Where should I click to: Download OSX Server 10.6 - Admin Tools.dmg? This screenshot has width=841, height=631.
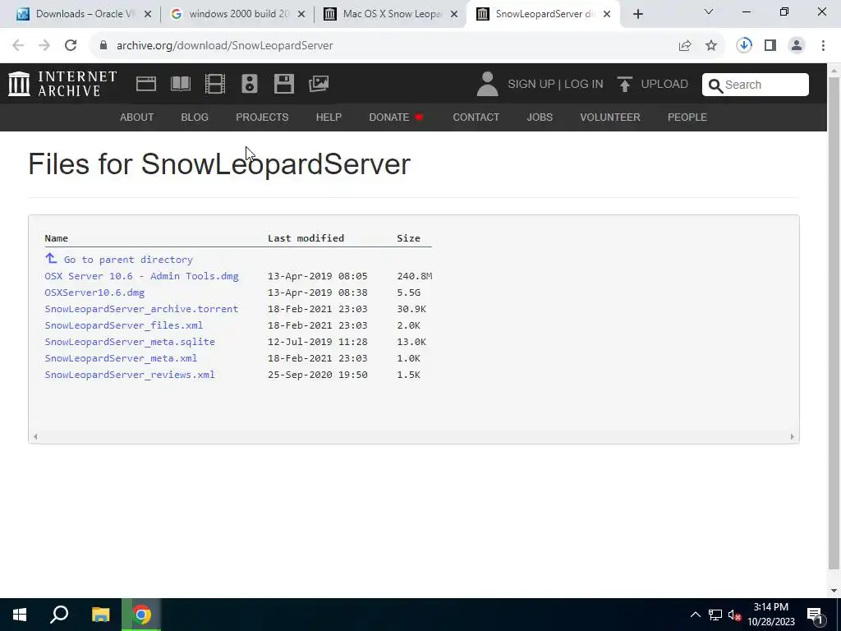click(141, 276)
